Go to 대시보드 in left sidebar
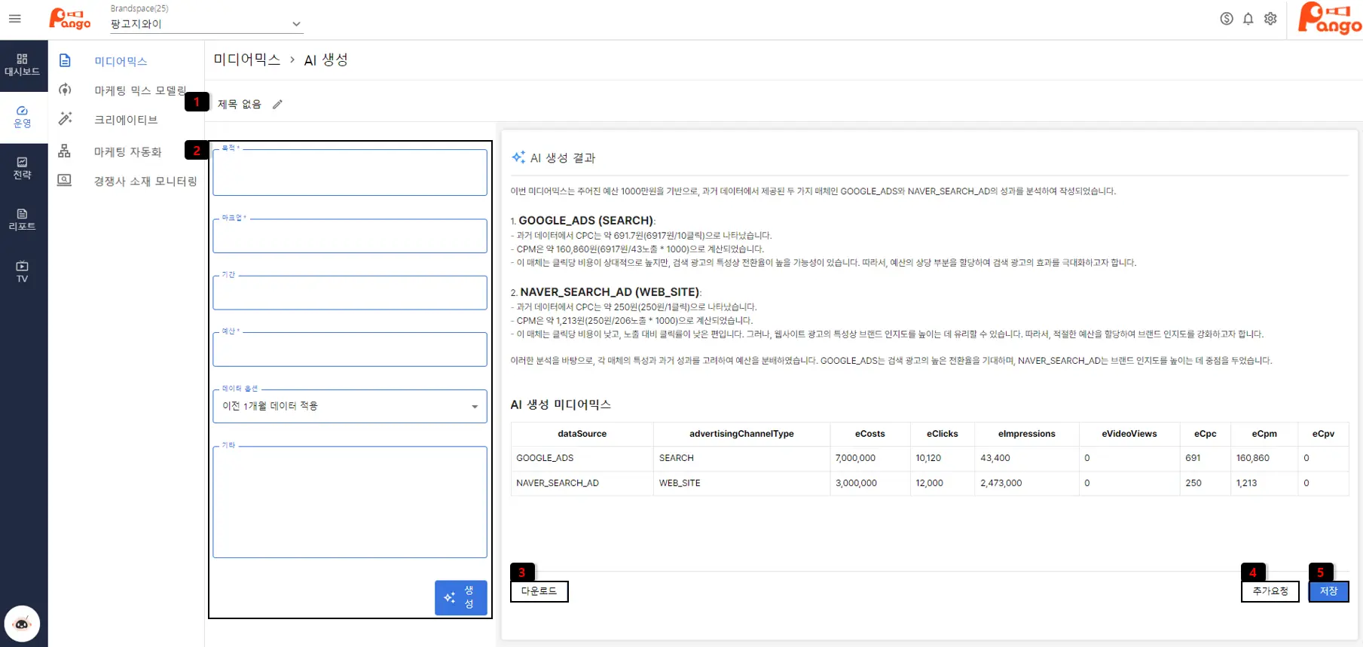 pyautogui.click(x=22, y=65)
